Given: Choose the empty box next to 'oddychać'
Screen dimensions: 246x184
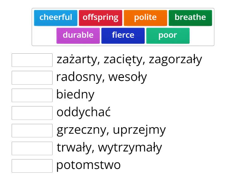Looking at the screenshot, I should click(32, 113).
